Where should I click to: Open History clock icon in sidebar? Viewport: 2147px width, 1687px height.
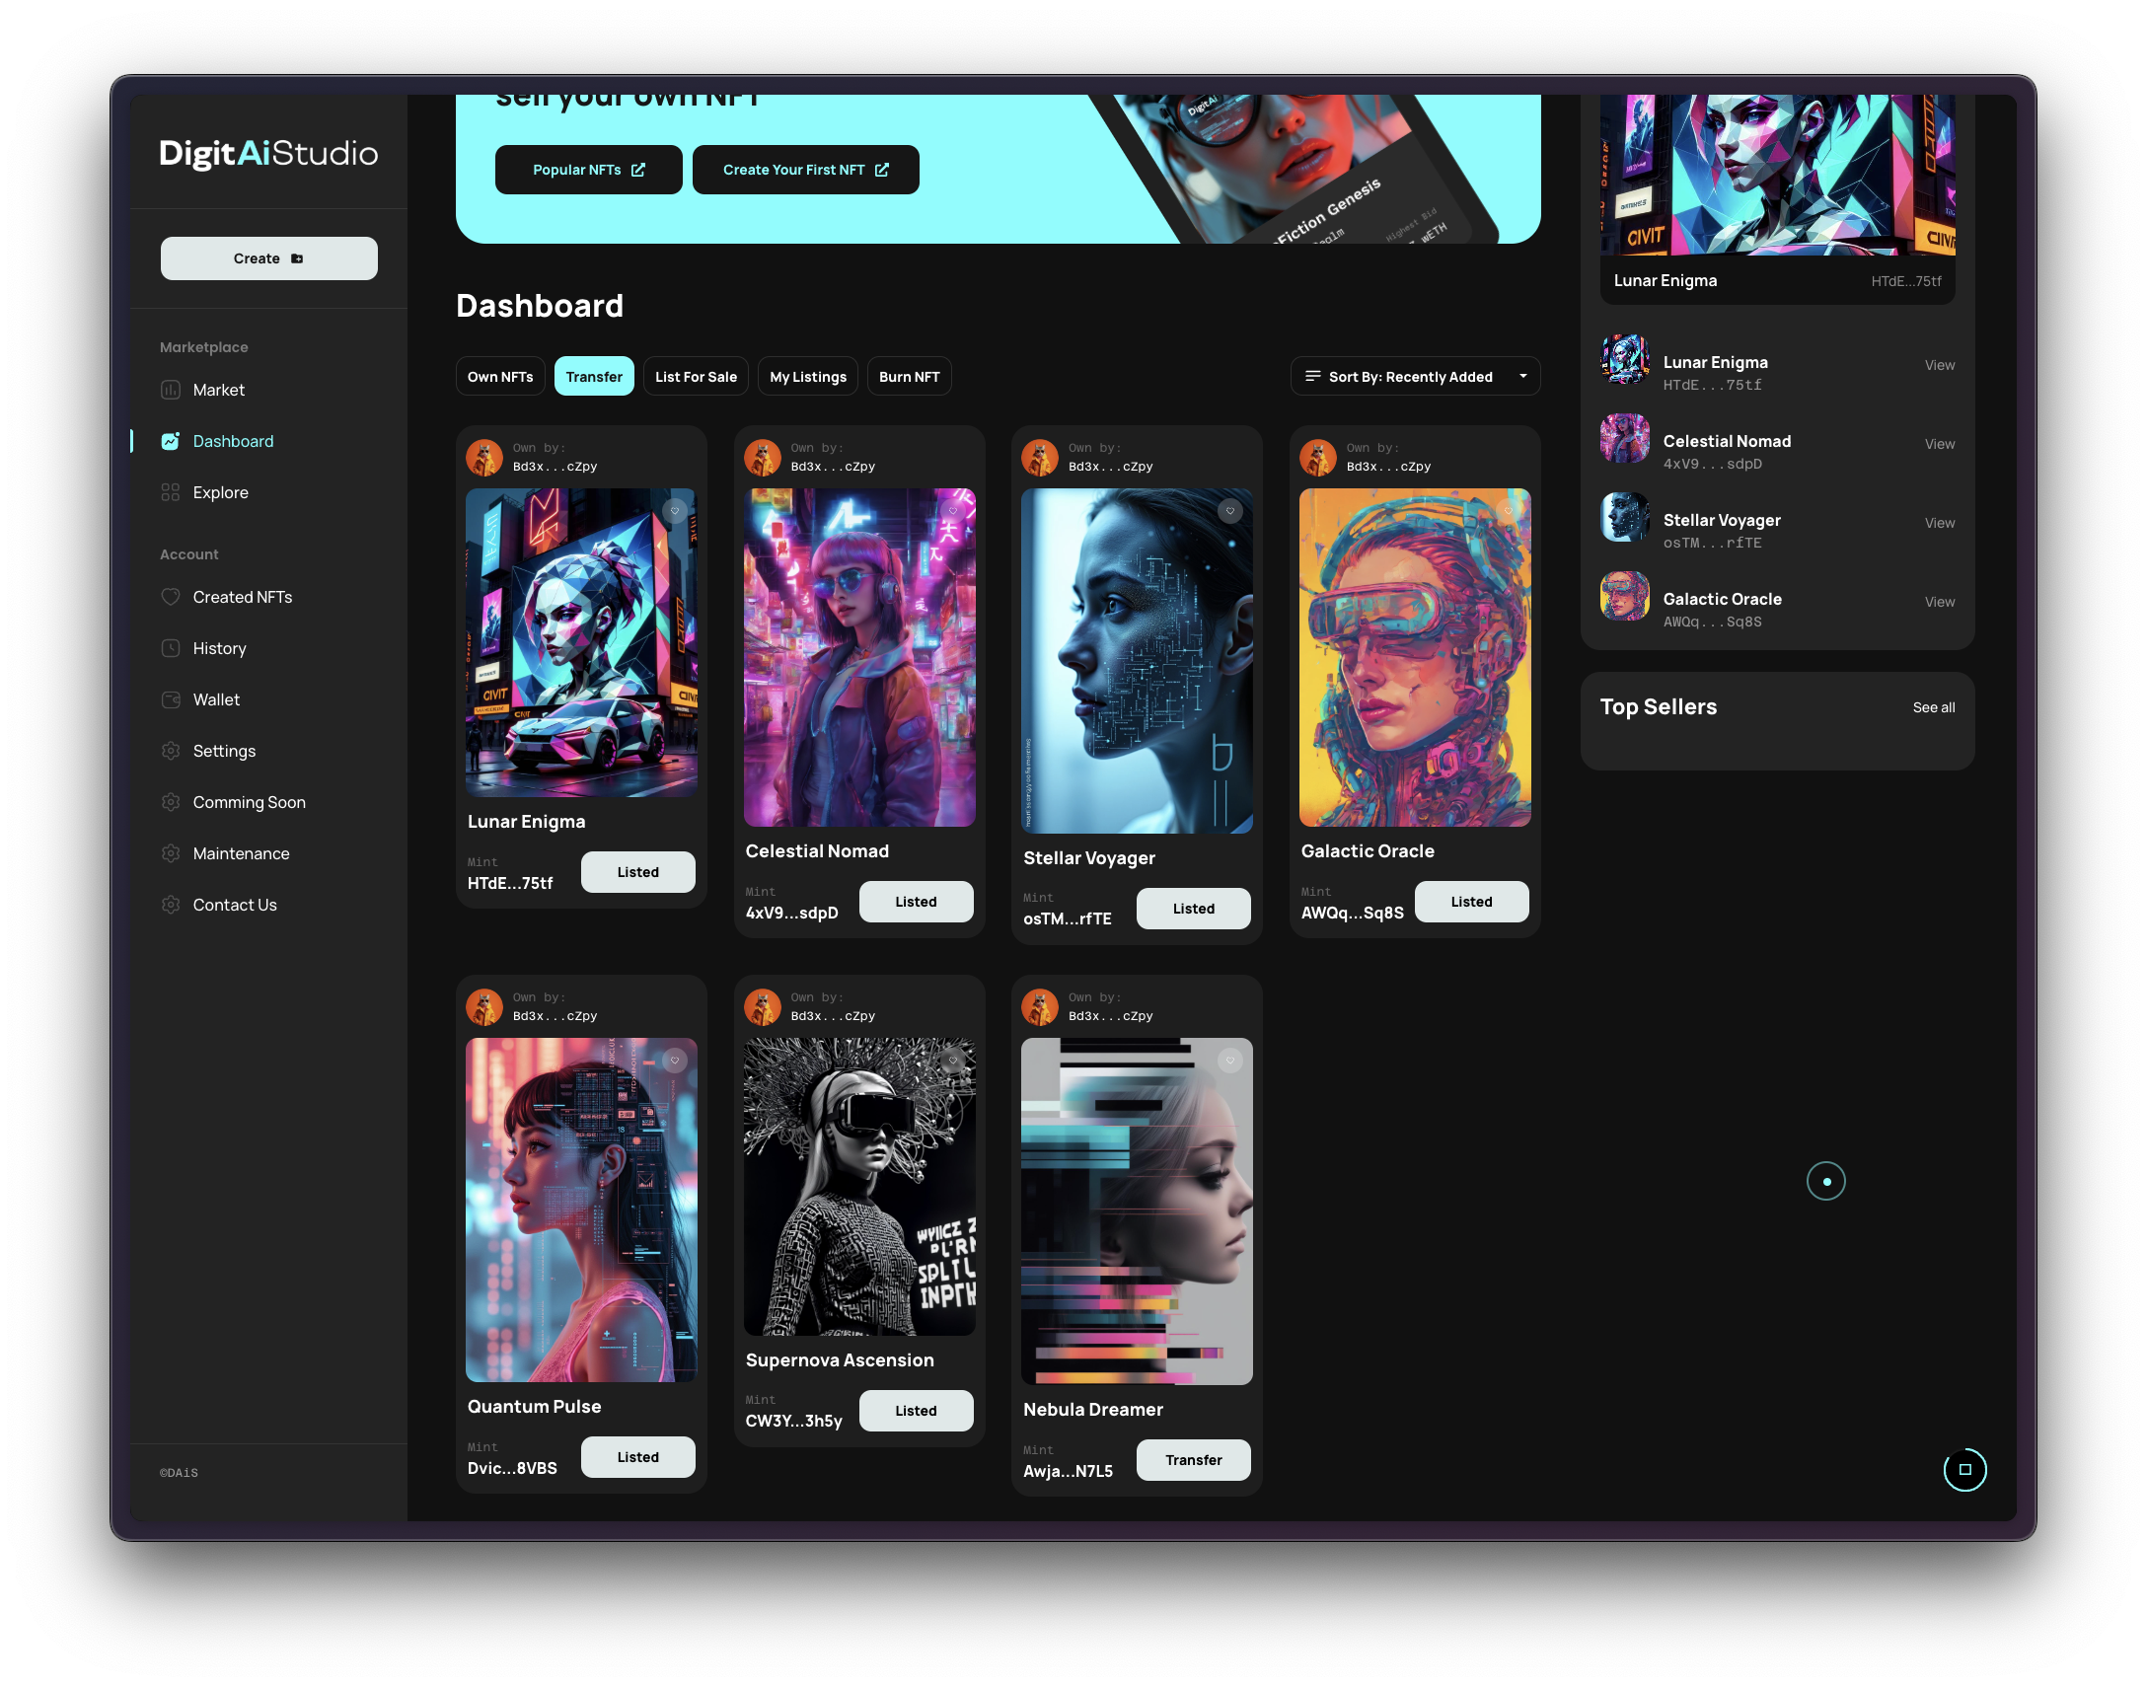(170, 649)
